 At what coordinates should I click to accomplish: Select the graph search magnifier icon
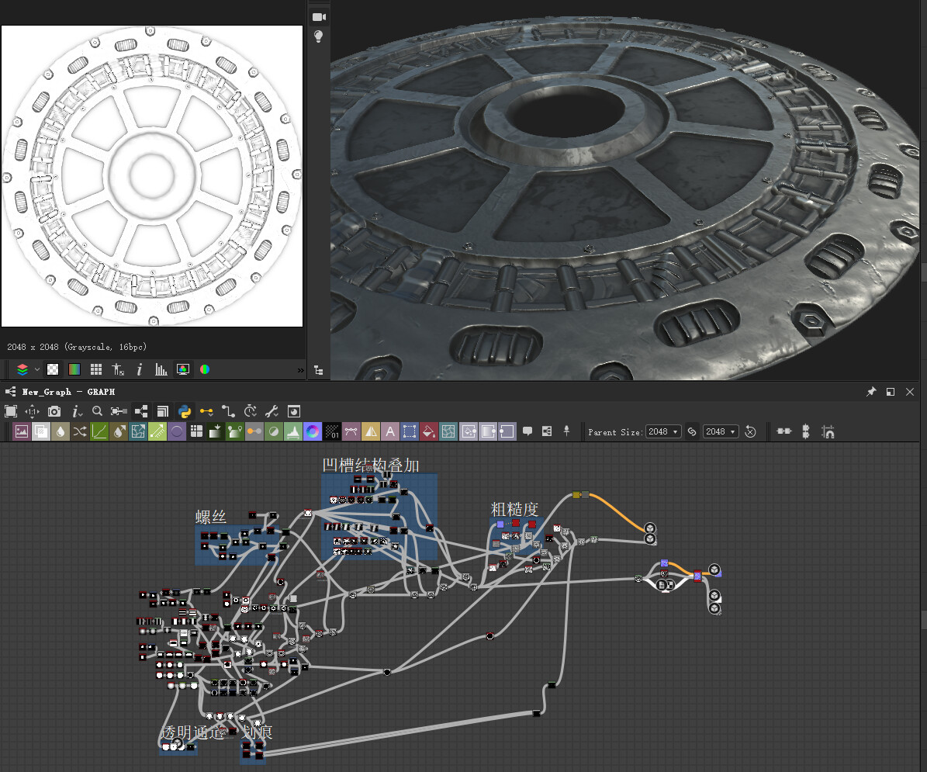pyautogui.click(x=97, y=411)
